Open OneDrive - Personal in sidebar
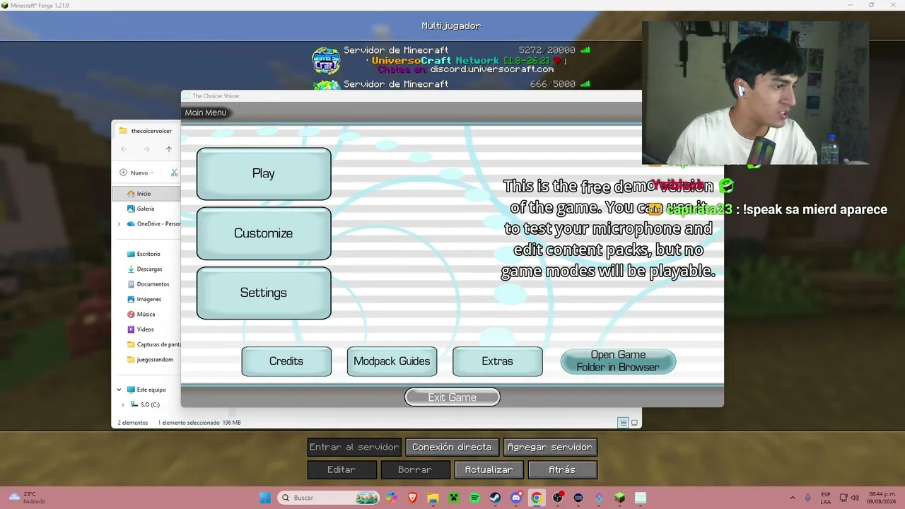This screenshot has height=509, width=905. point(153,224)
